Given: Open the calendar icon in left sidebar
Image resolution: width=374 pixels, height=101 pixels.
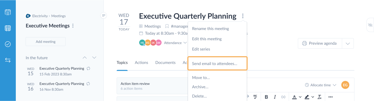Looking at the screenshot, I should 8,28.
